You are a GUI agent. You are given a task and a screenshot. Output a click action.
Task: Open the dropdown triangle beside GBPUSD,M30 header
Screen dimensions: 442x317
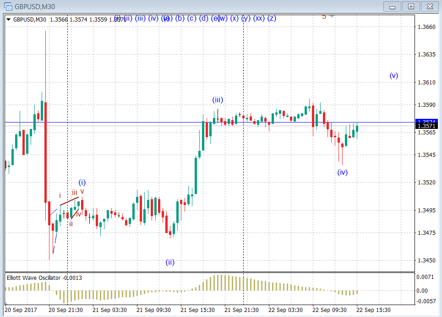(8, 19)
